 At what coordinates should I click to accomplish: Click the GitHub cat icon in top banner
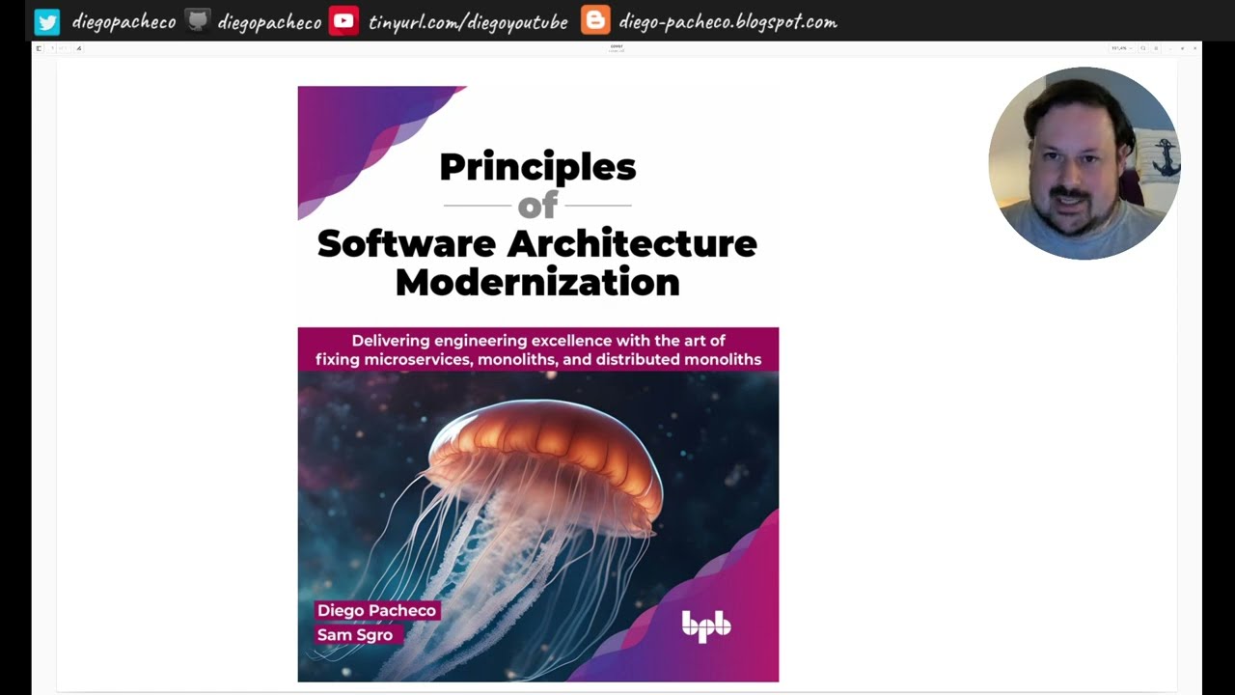pos(198,21)
